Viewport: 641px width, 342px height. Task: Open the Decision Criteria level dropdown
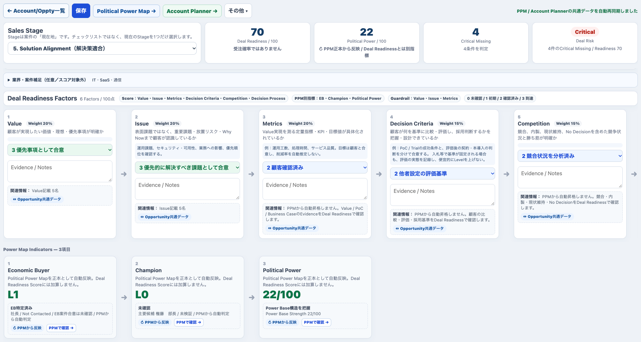pos(443,173)
